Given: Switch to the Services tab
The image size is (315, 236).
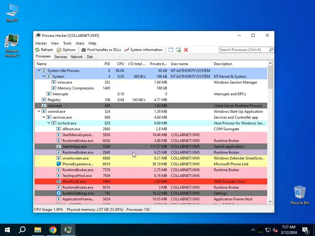Looking at the screenshot, I should (61, 57).
